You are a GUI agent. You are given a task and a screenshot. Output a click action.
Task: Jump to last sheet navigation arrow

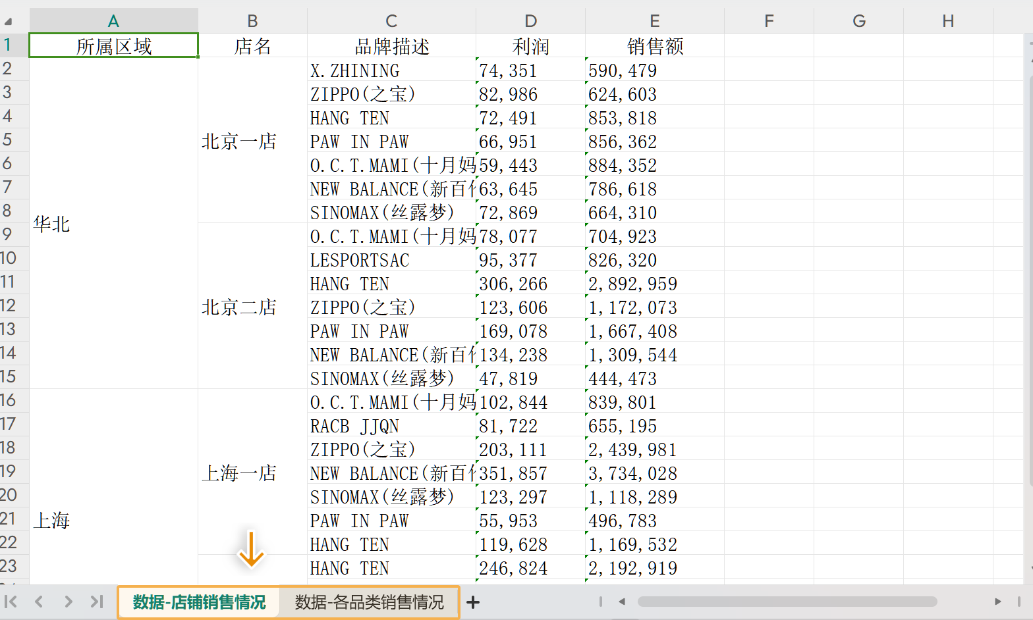pyautogui.click(x=97, y=602)
